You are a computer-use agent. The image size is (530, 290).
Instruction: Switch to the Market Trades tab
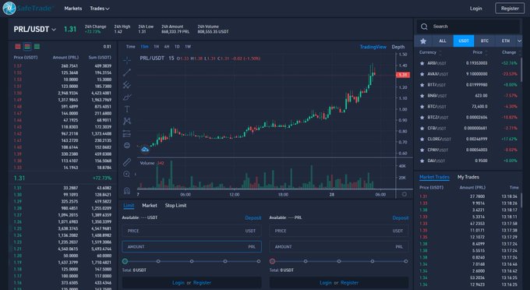pyautogui.click(x=434, y=177)
